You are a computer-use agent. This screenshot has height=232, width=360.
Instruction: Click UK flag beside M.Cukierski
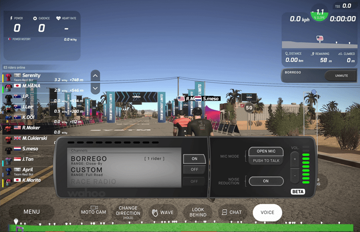point(17,138)
